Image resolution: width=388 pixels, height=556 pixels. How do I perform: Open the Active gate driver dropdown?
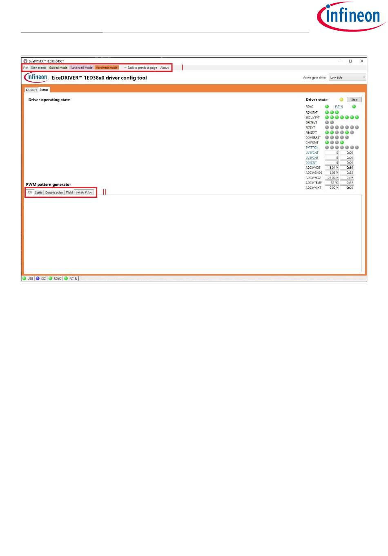point(347,77)
